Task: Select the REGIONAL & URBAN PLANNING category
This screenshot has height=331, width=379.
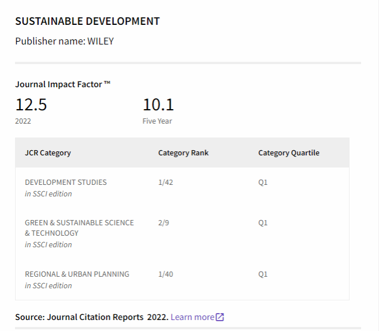Action: [x=77, y=274]
